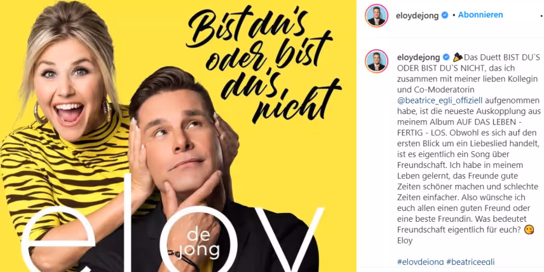544x272 pixels.
Task: Click the commenter avatar beside the caption
Action: pyautogui.click(x=377, y=61)
